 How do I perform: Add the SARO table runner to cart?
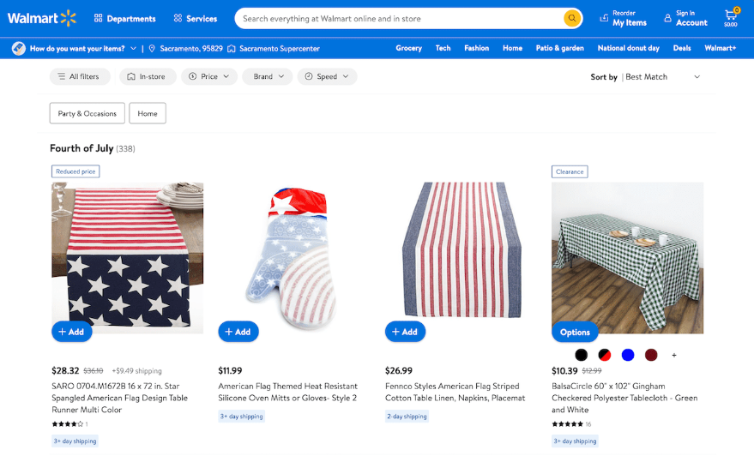tap(72, 332)
